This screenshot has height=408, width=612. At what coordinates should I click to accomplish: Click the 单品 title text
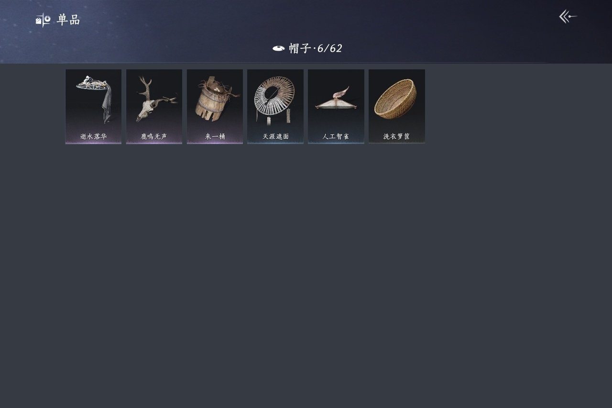(x=68, y=20)
